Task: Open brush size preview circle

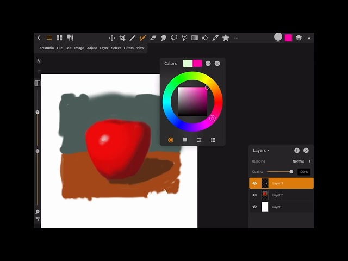Action: [x=278, y=37]
